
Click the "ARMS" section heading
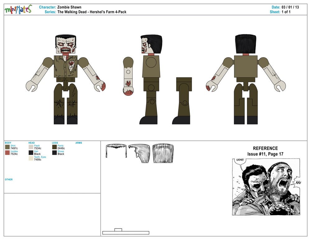[79, 143]
